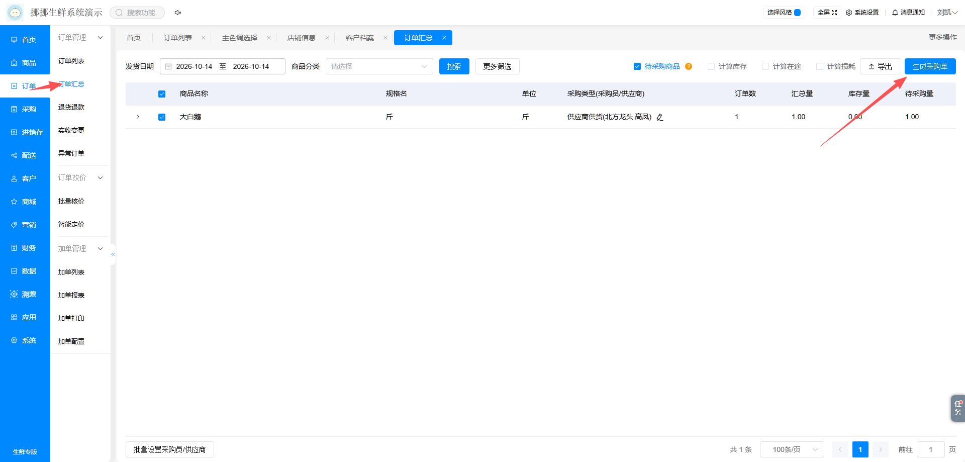Switch to the 店铺信息 tab
This screenshot has width=965, height=462.
tap(302, 38)
